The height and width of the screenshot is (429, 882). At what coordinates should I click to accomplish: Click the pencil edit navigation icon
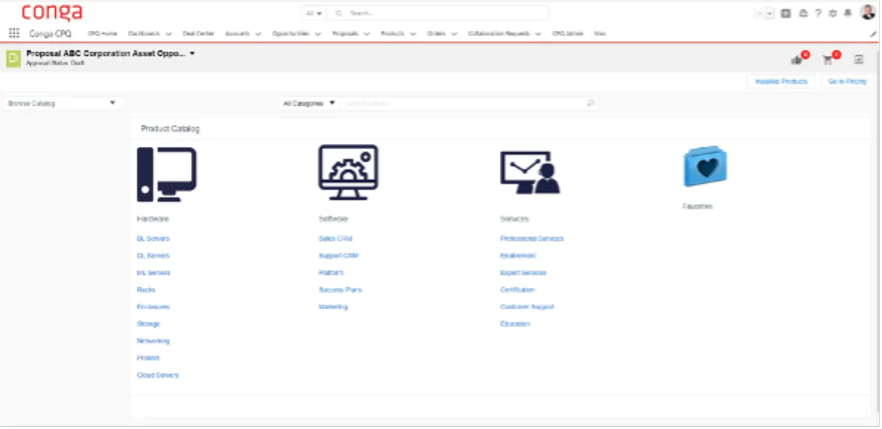873,34
